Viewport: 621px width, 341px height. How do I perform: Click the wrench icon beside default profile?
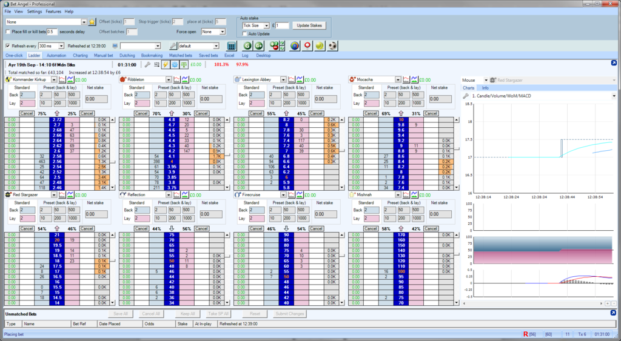click(173, 46)
